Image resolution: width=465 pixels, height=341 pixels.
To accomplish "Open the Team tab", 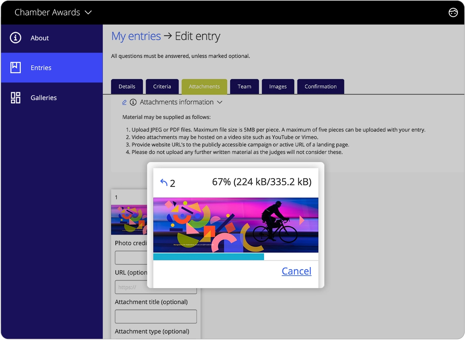I will click(x=245, y=86).
